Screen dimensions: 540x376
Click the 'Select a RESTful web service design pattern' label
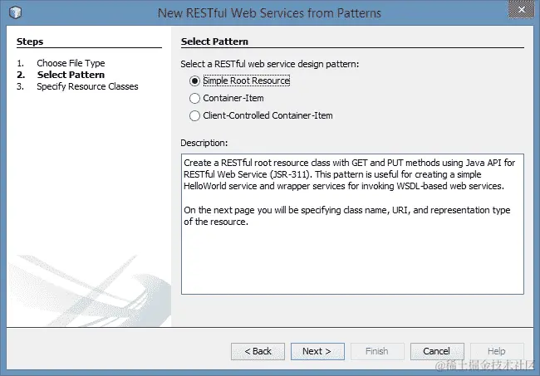click(270, 65)
